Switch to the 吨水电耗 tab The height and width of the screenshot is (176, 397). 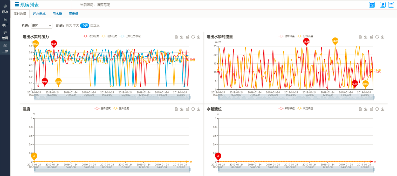point(39,14)
